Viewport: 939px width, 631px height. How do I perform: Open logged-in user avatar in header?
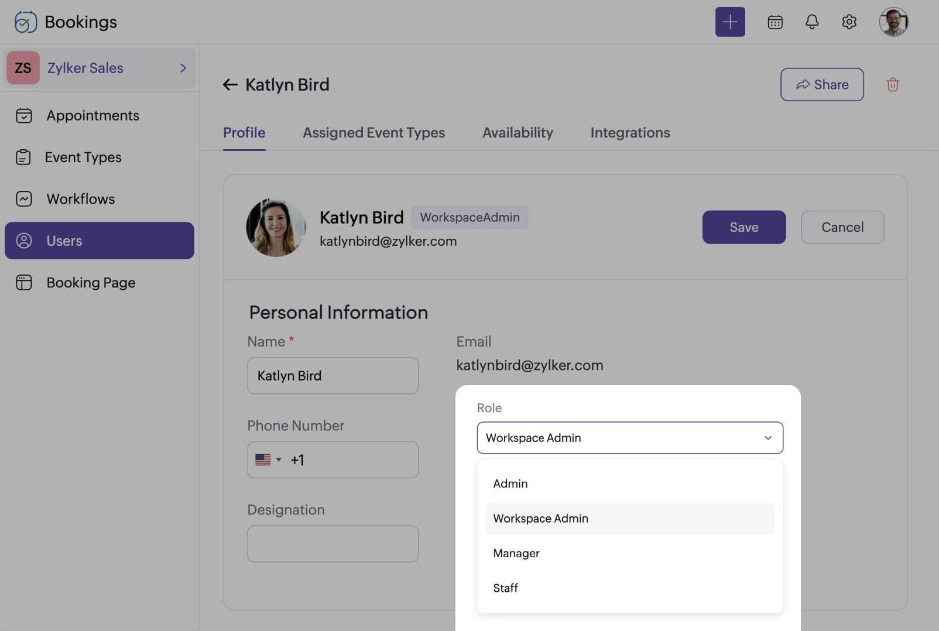(893, 22)
